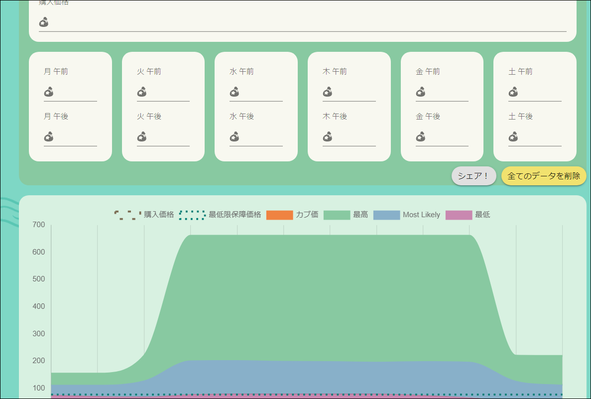Click 全てのデータを削除 button

click(544, 176)
